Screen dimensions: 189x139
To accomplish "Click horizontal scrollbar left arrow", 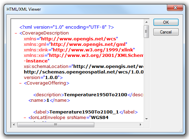I will point(14,125).
